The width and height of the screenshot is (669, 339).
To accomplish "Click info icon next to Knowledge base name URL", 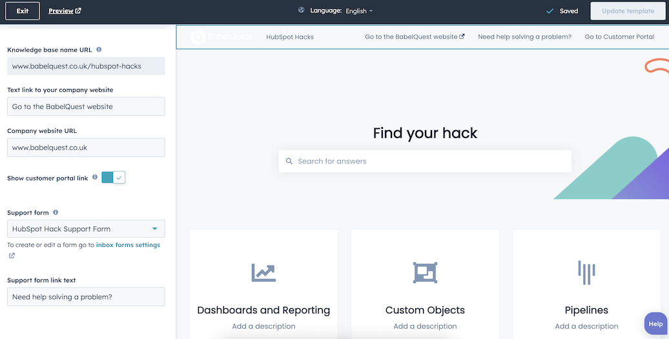I will click(x=99, y=50).
